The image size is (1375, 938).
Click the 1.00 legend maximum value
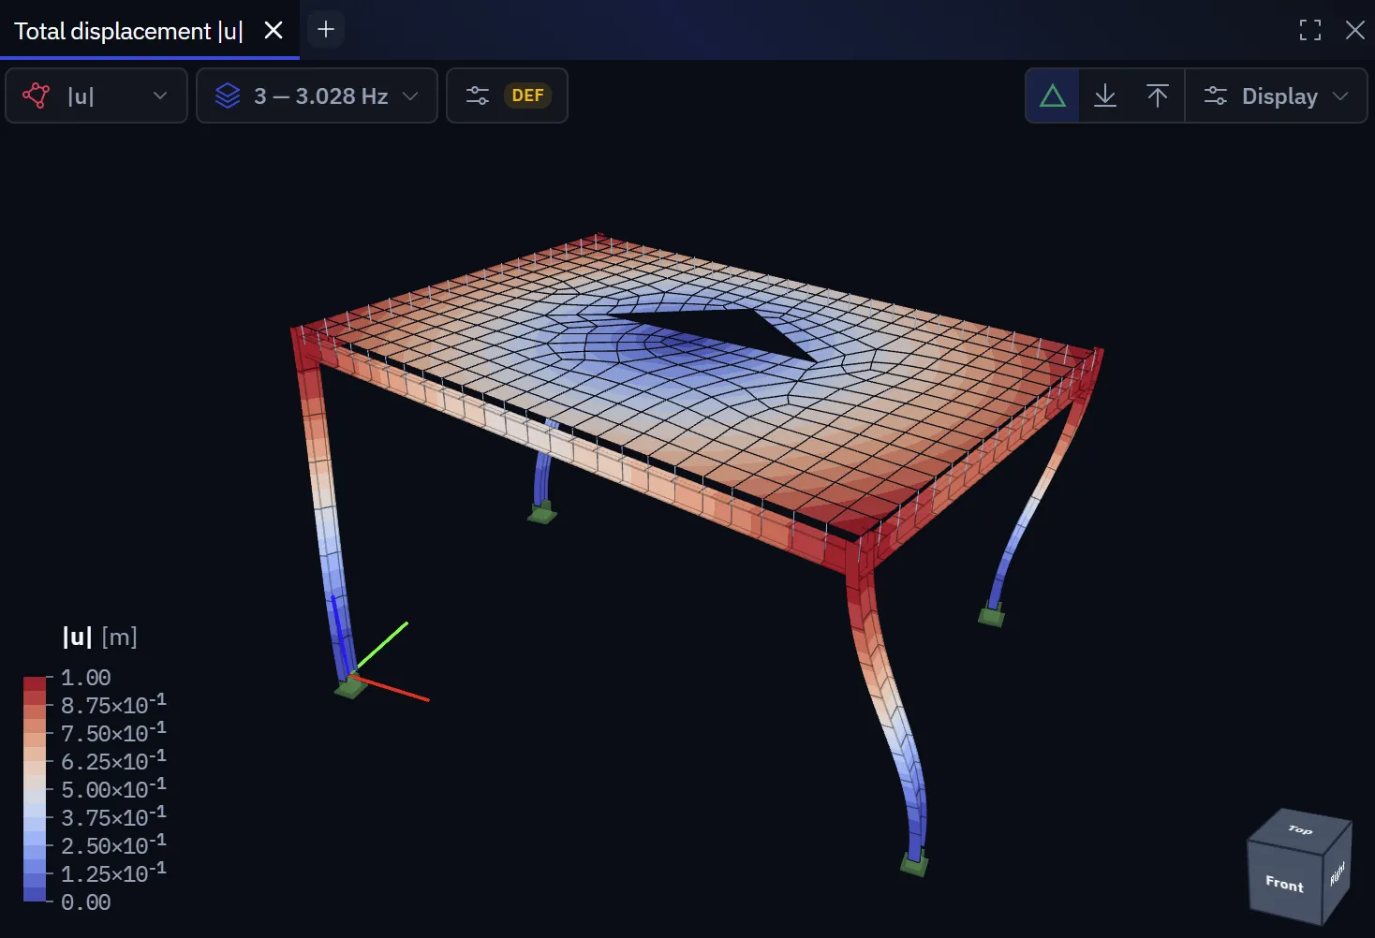[85, 677]
